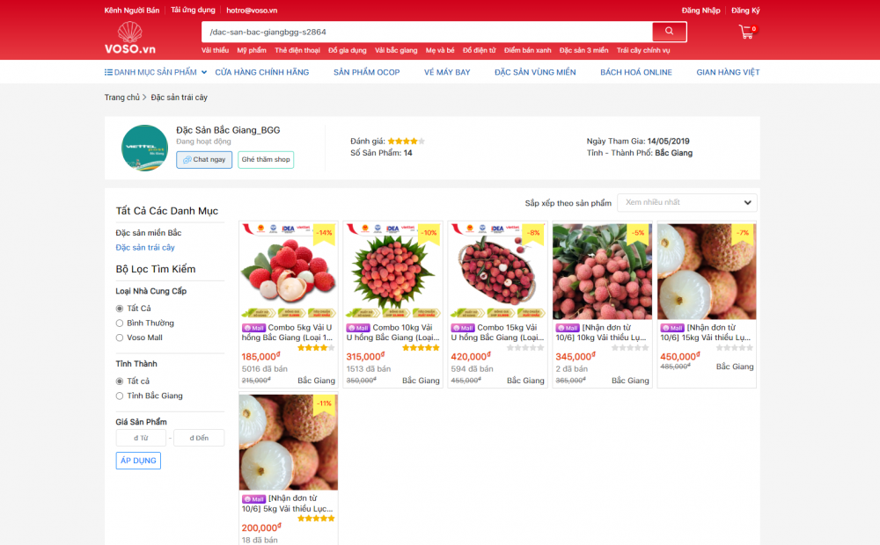This screenshot has height=545, width=880.
Task: Click the shop's four-star rating
Action: point(406,141)
